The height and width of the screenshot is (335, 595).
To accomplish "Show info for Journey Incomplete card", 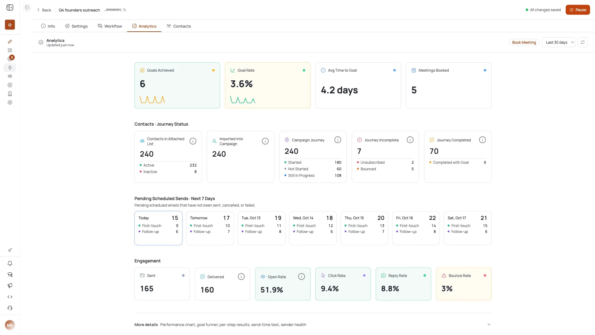I will (410, 140).
